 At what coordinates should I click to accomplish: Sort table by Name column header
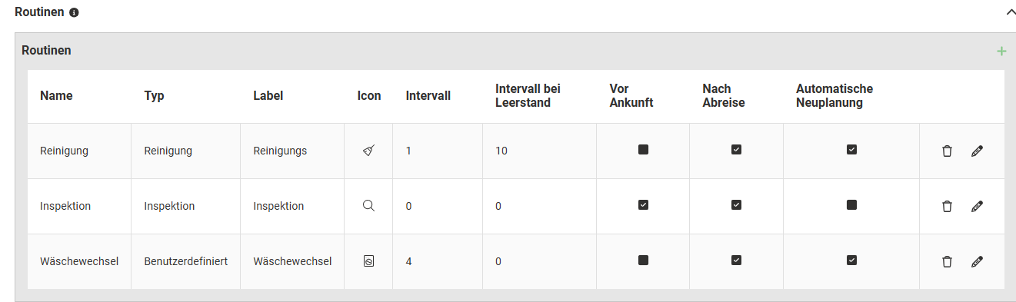pos(56,96)
